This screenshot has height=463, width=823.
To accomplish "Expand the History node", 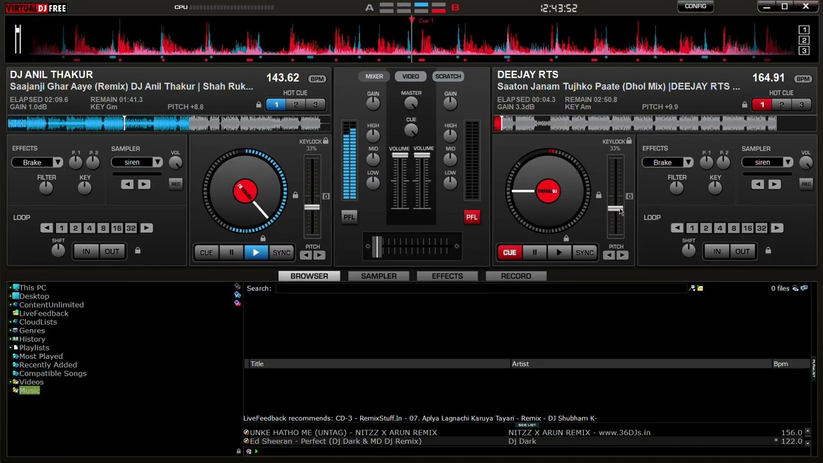I will click(x=10, y=340).
